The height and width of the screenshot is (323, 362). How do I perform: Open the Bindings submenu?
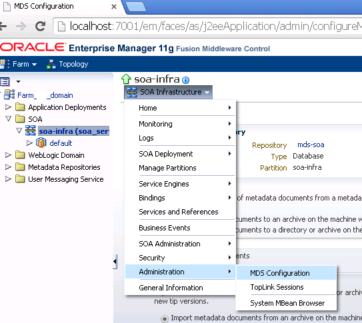(180, 198)
